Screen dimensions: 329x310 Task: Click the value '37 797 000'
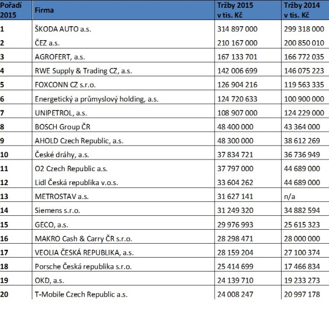click(x=235, y=168)
